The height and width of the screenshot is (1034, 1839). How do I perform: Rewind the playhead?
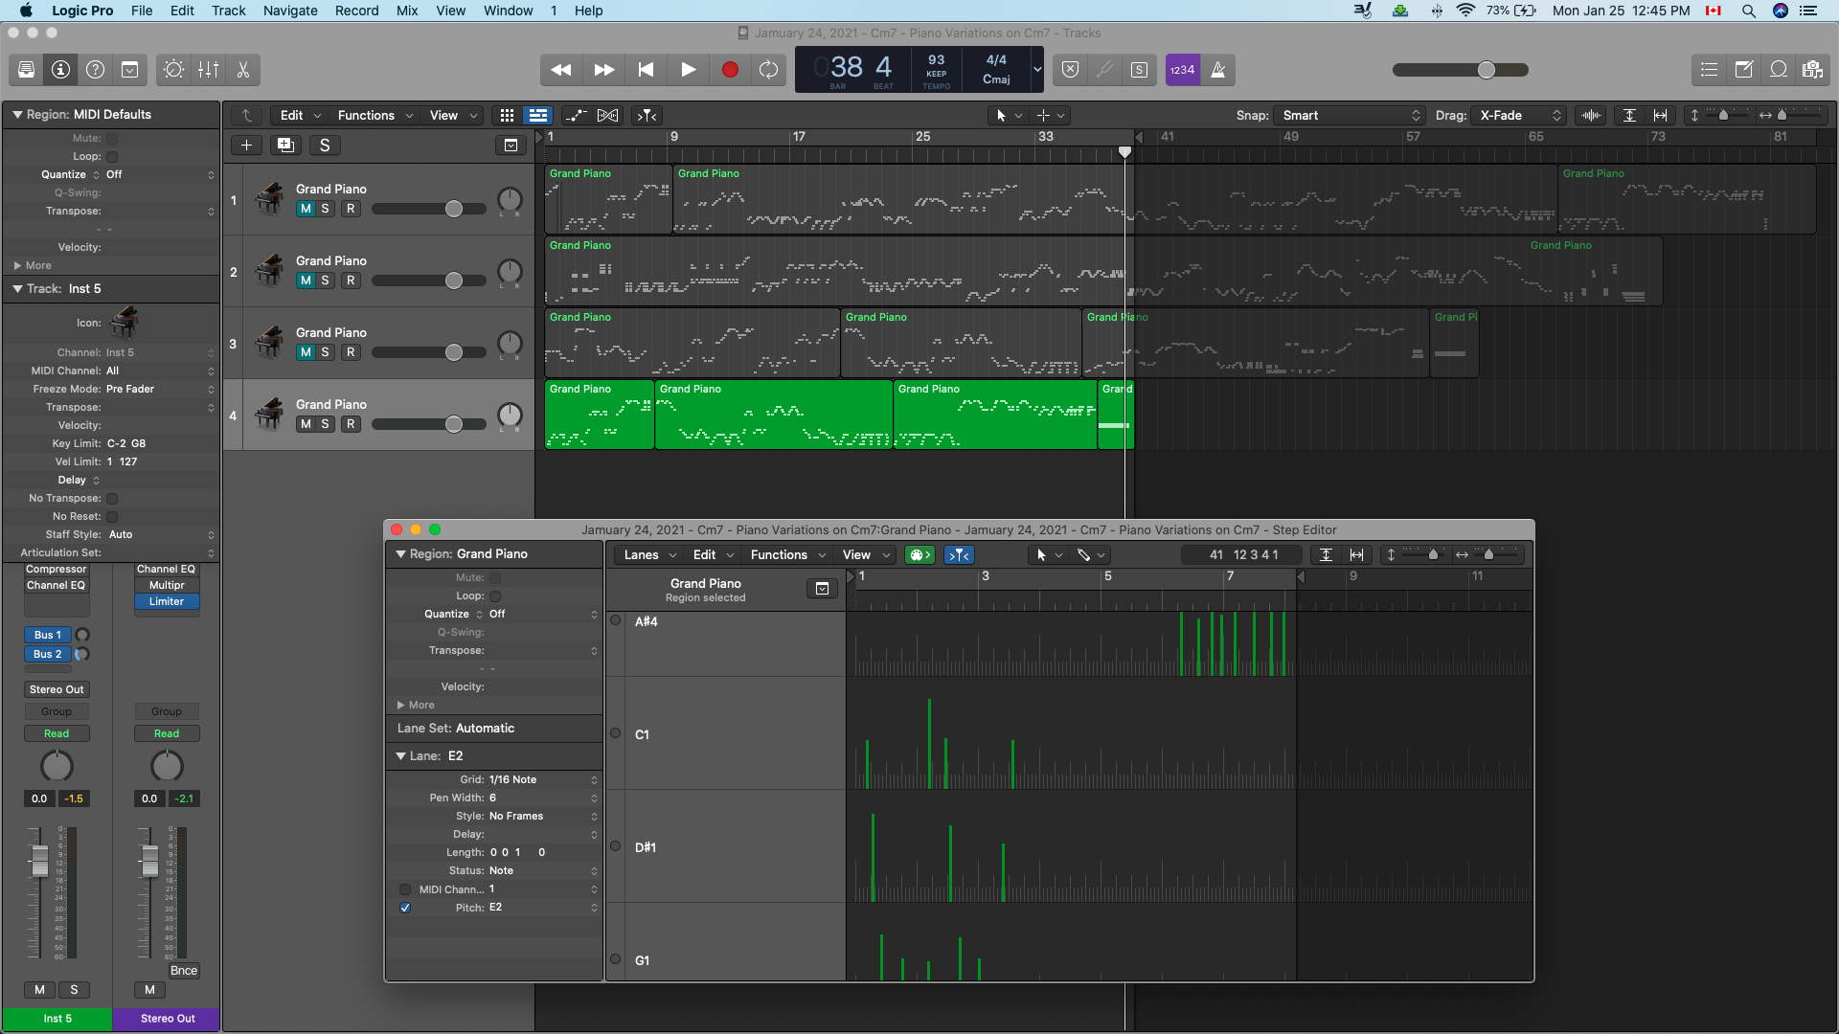pyautogui.click(x=561, y=70)
